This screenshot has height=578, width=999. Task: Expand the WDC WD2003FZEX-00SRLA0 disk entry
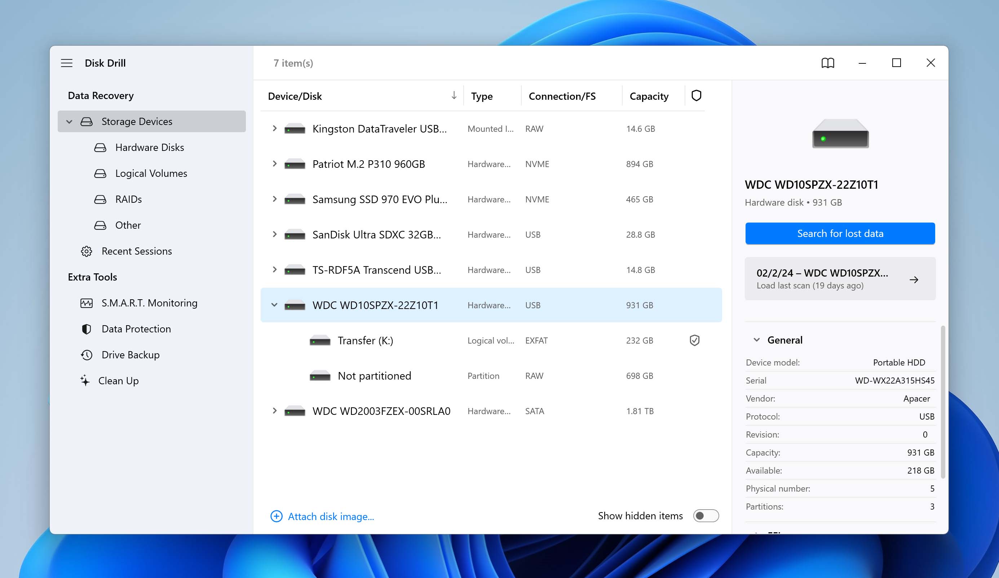[x=274, y=411]
